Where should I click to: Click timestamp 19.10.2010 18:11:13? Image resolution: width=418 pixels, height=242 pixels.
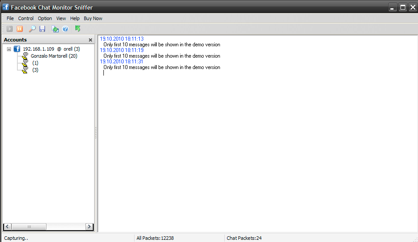[x=121, y=39]
